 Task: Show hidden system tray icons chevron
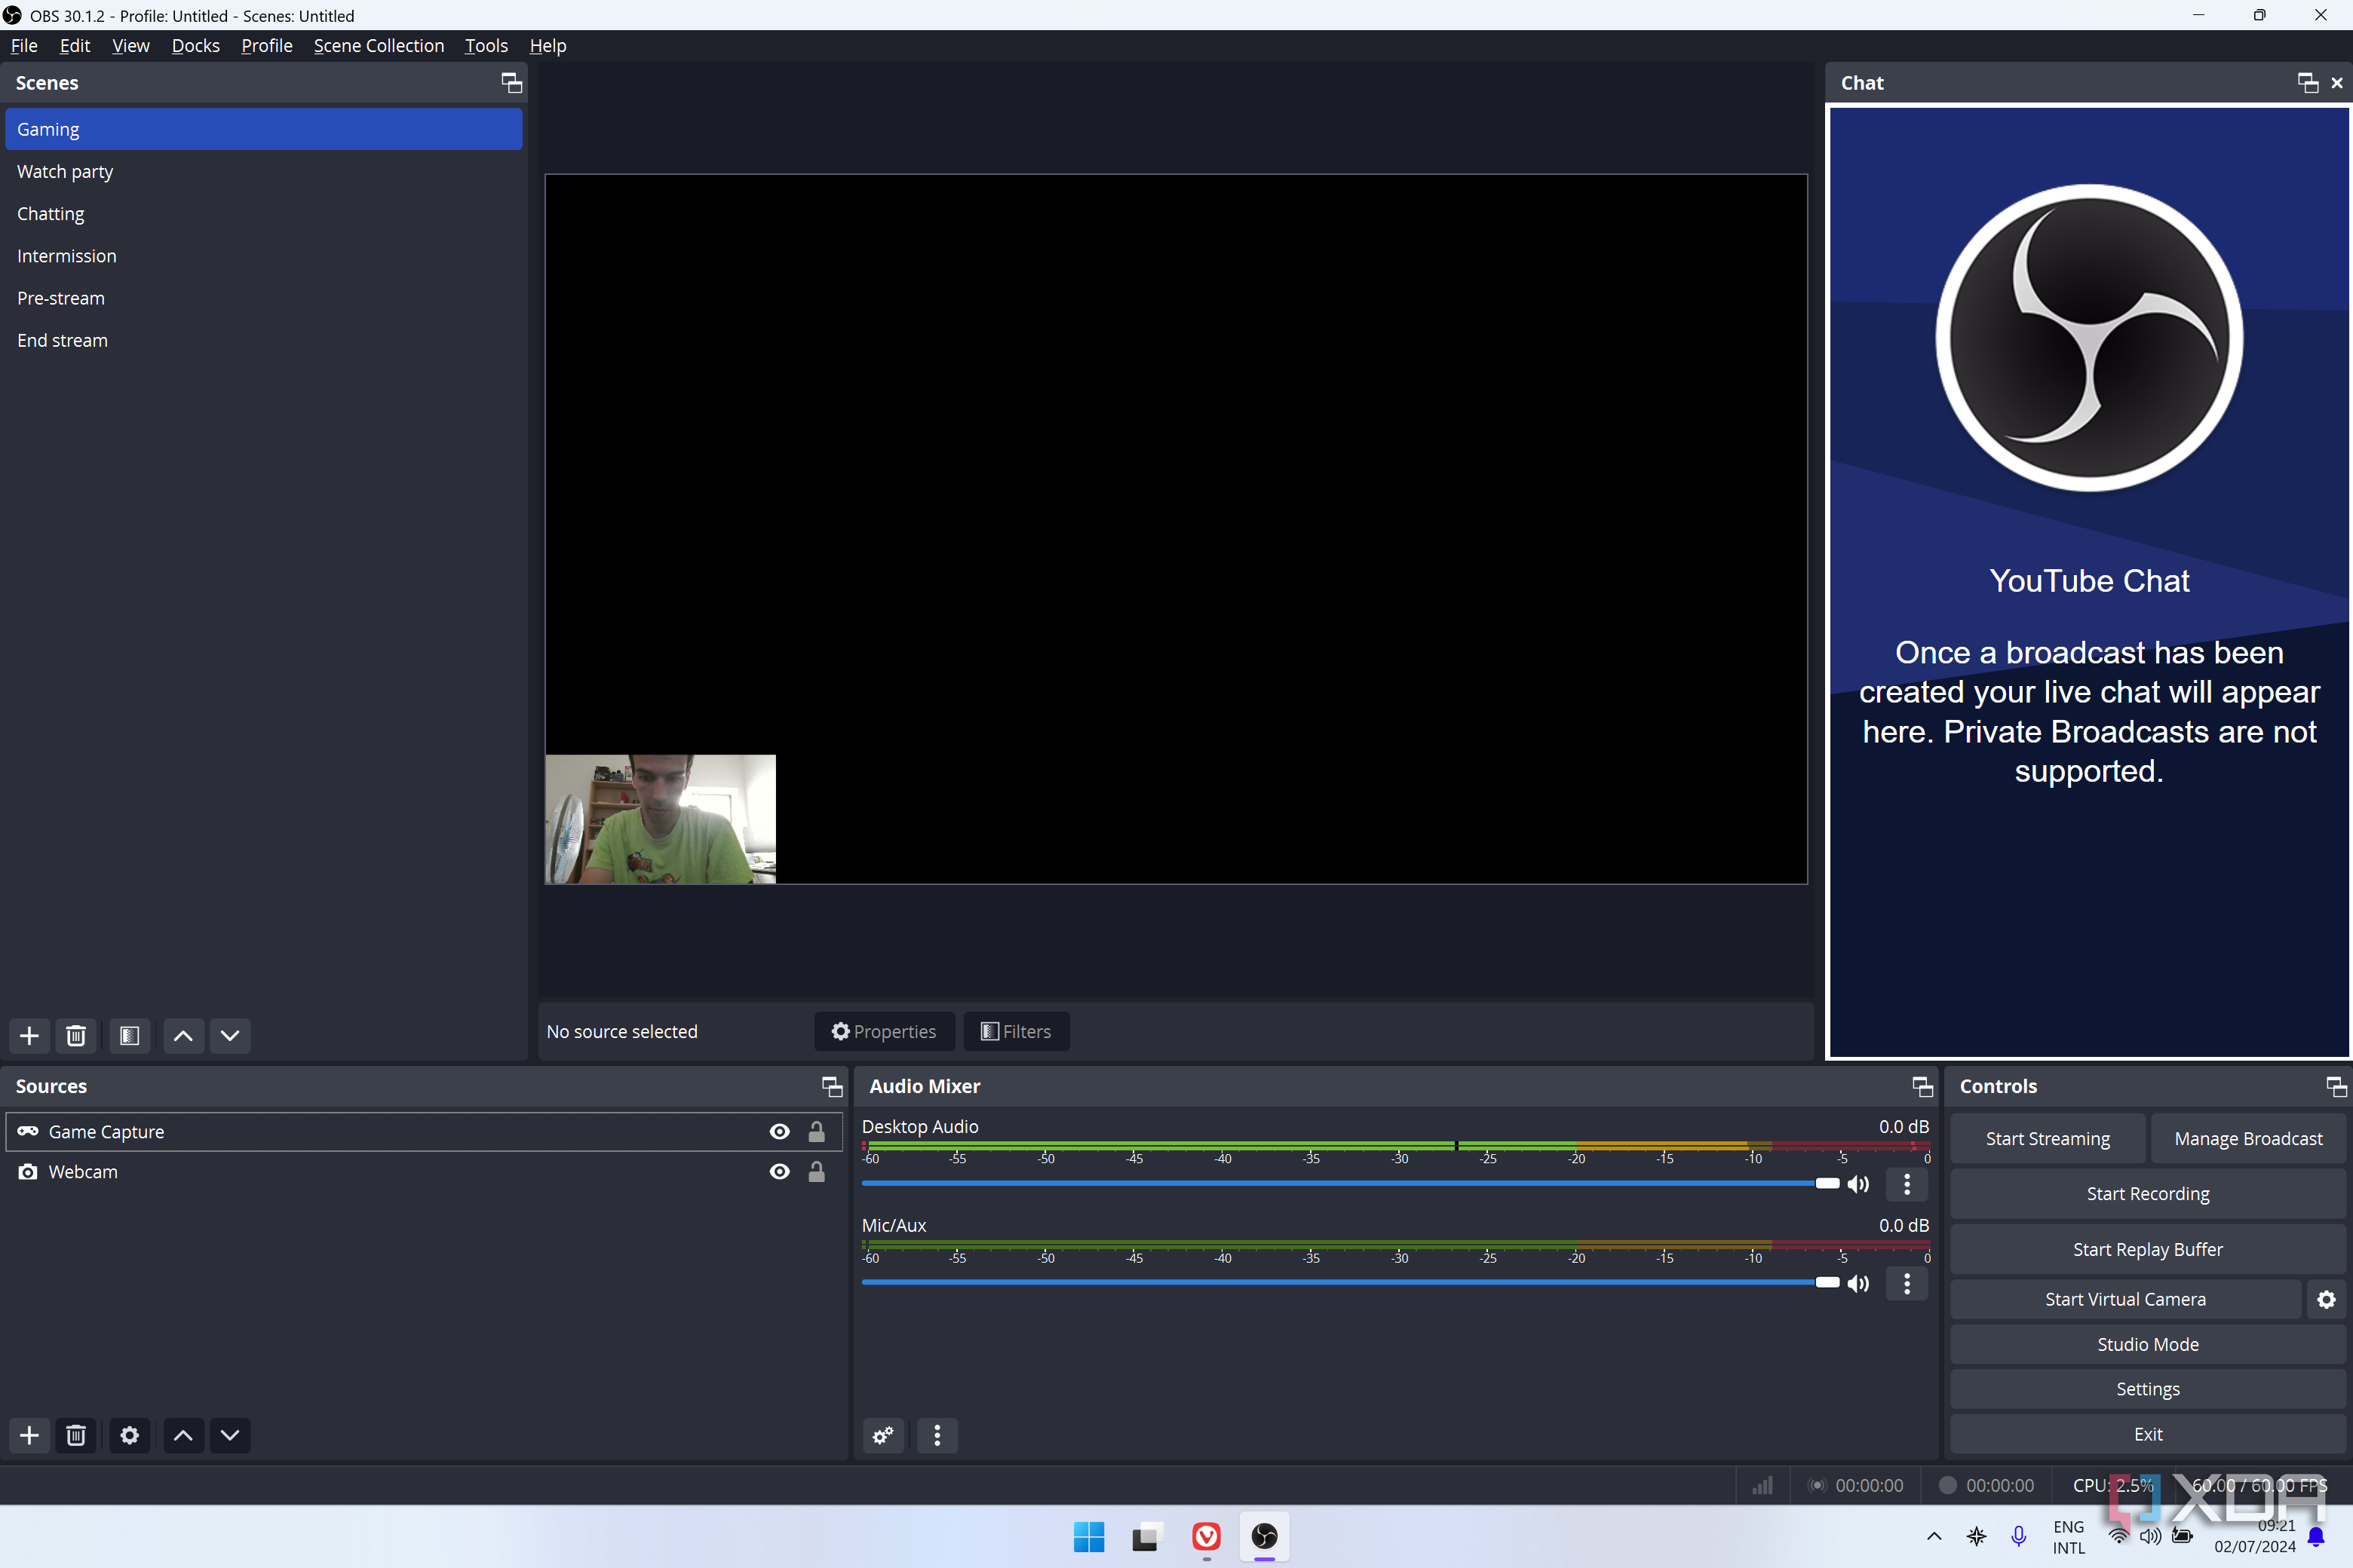1934,1536
